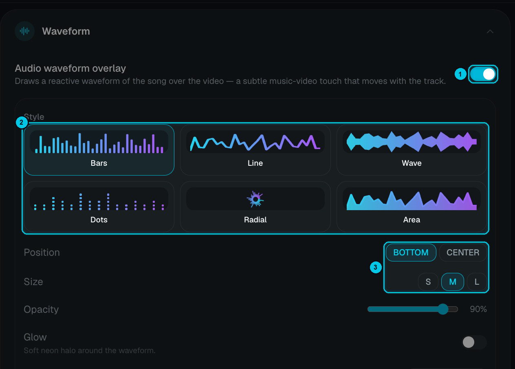
Task: Collapse the Waveform section chevron
Action: (x=490, y=31)
